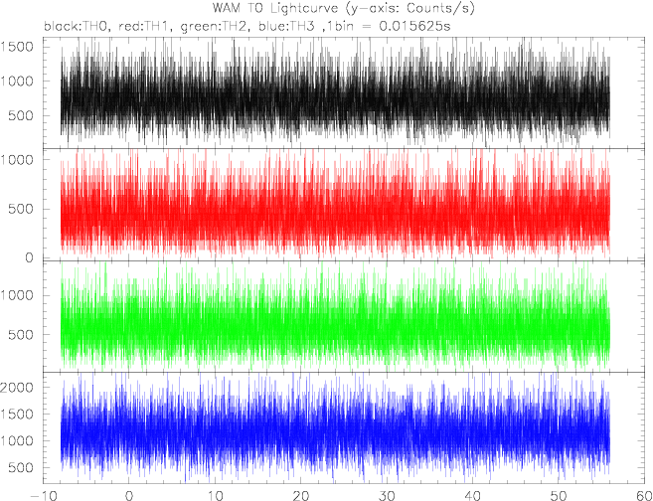The height and width of the screenshot is (501, 653).
Task: Click the 500 y-axis label of blue panel
Action: (x=21, y=467)
